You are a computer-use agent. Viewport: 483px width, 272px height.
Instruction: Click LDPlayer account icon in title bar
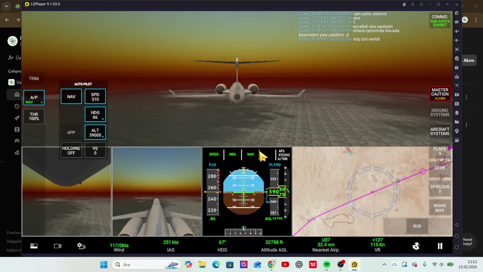pos(404,4)
